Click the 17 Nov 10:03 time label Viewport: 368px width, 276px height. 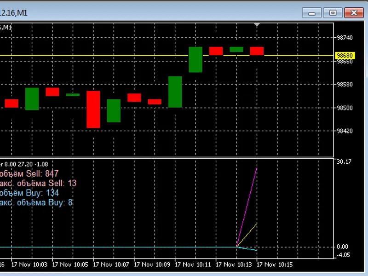29,265
